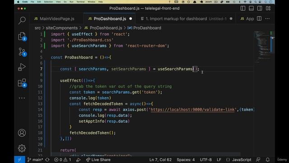This screenshot has width=289, height=163.
Task: Open the Run menu
Action: click(x=71, y=2)
